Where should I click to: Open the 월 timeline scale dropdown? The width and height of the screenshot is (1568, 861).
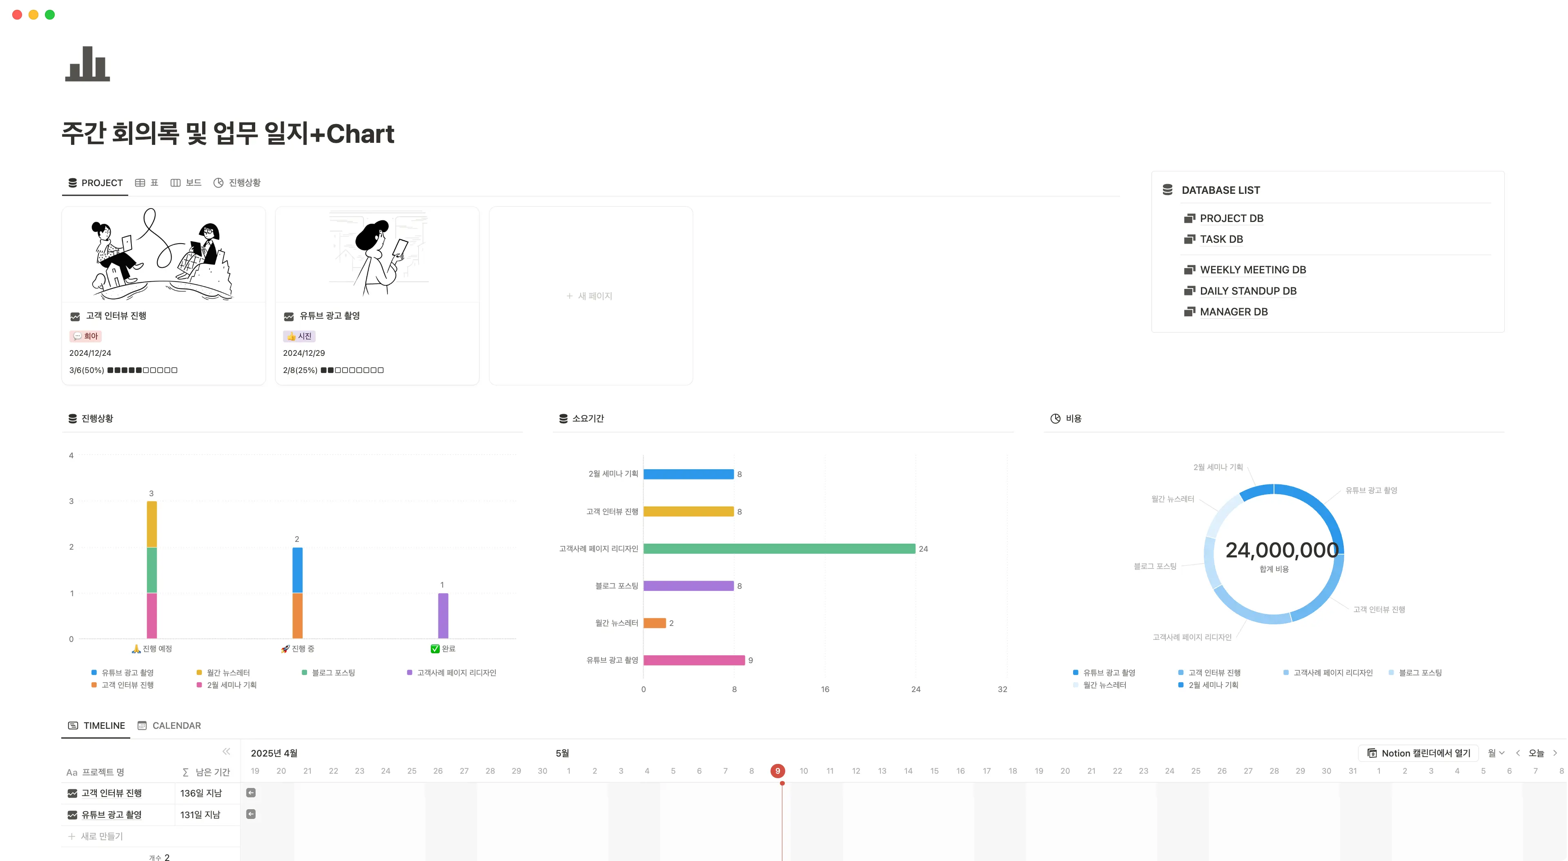click(x=1496, y=753)
